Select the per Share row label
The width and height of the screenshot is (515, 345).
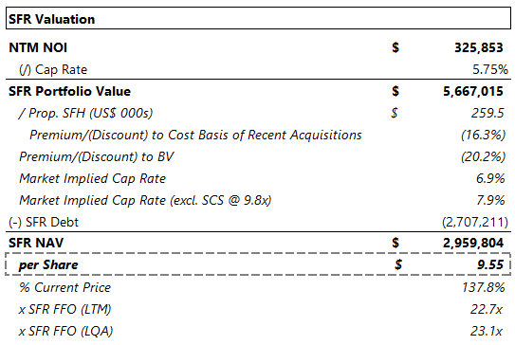48,264
